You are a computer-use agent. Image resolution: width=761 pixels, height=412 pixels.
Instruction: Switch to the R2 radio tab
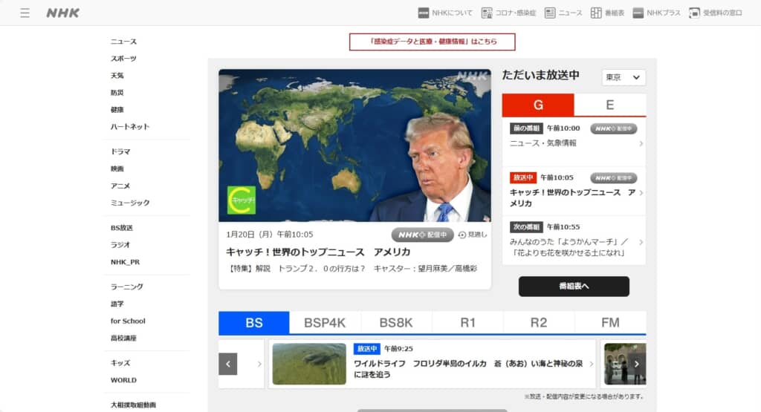click(x=539, y=323)
